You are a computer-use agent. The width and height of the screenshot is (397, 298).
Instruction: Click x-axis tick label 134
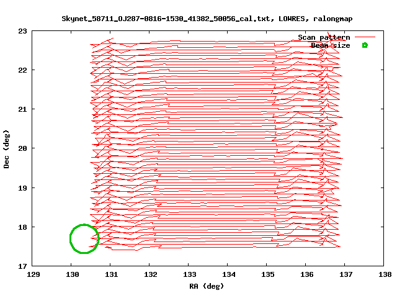pos(229,274)
